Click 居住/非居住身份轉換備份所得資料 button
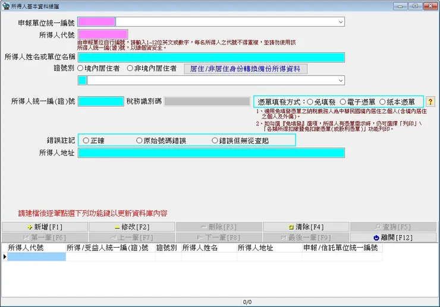 point(246,69)
